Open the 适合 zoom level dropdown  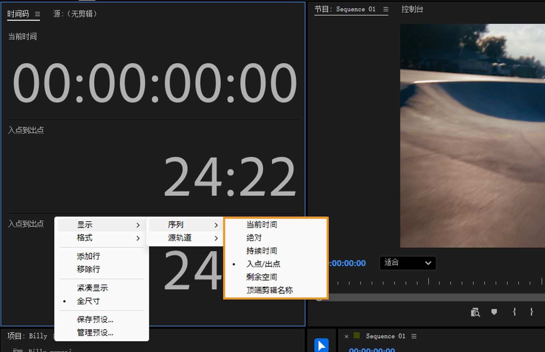(407, 263)
